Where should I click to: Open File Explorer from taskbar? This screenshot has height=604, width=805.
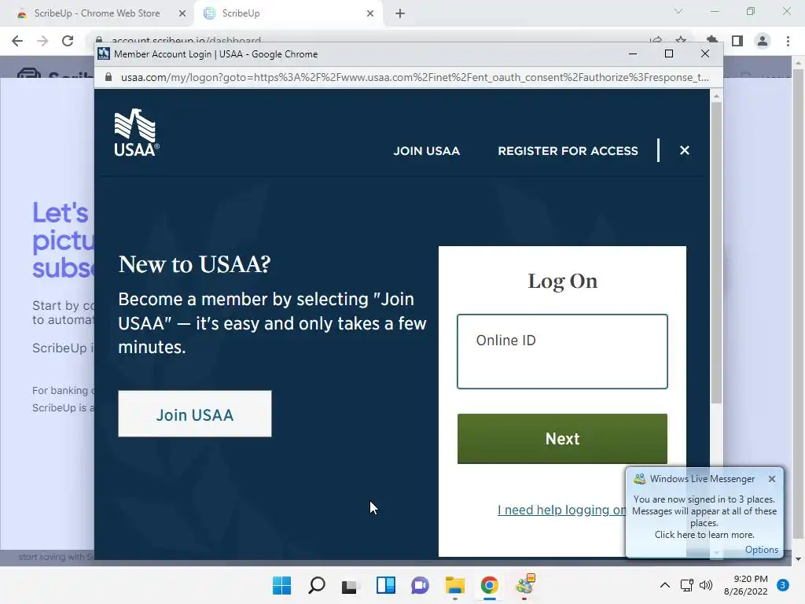(x=455, y=585)
